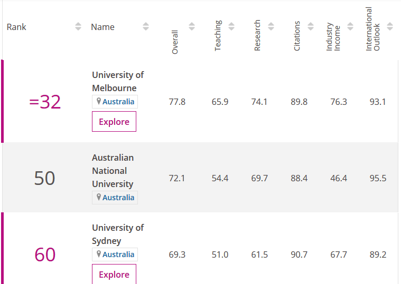Sort by Overall score arrows
The height and width of the screenshot is (284, 401).
[192, 26]
